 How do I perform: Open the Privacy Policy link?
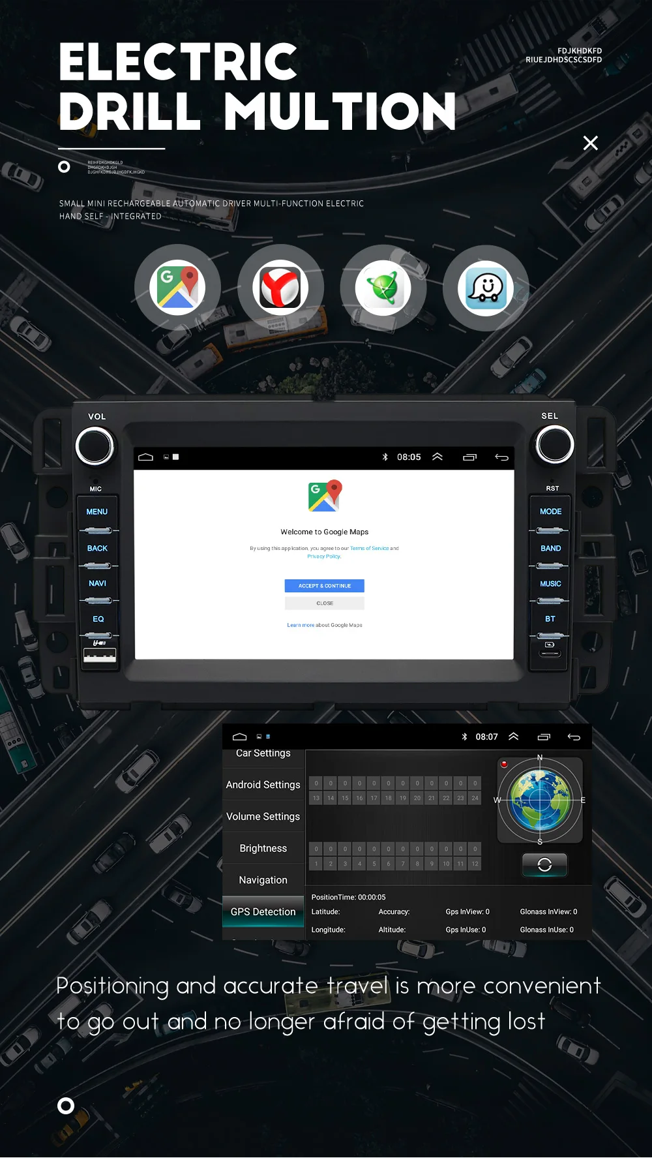[x=324, y=556]
